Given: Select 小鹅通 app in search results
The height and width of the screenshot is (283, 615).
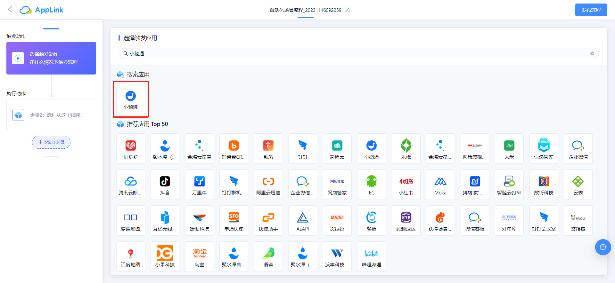Looking at the screenshot, I should coord(131,99).
